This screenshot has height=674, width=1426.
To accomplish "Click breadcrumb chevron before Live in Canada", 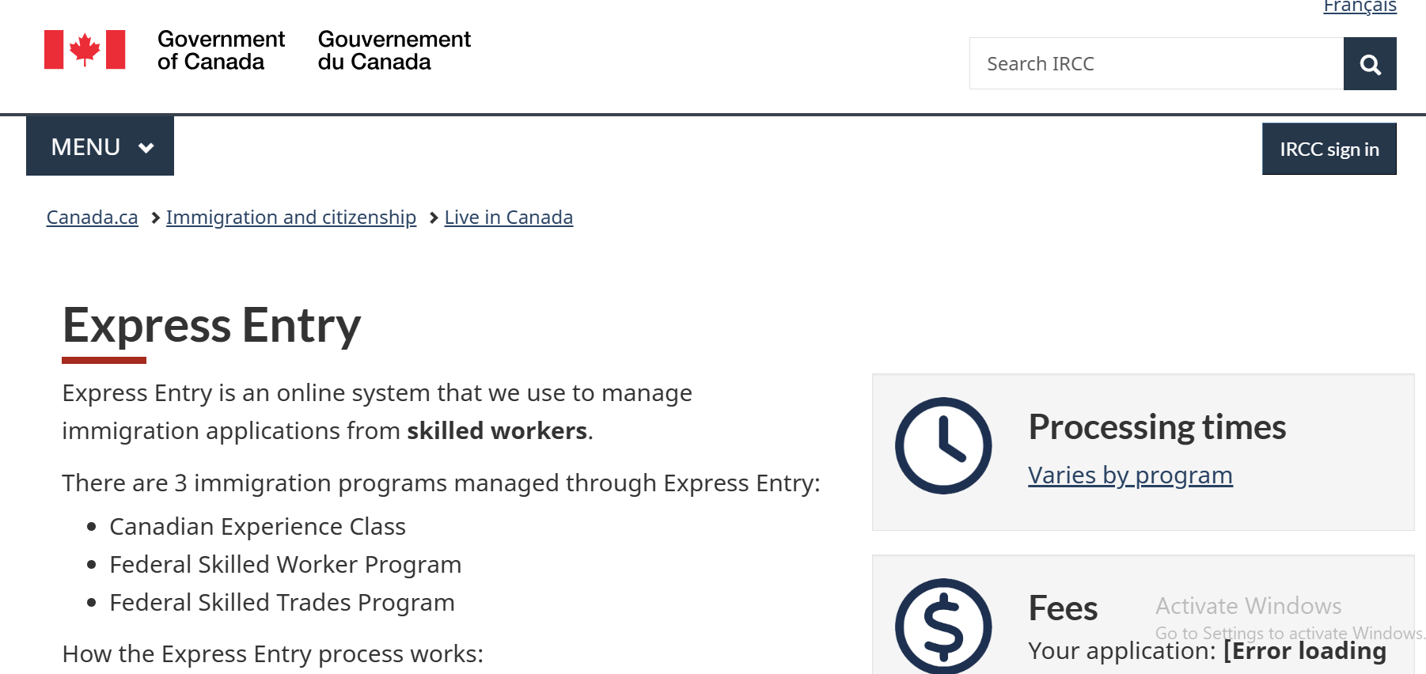I will (x=434, y=218).
